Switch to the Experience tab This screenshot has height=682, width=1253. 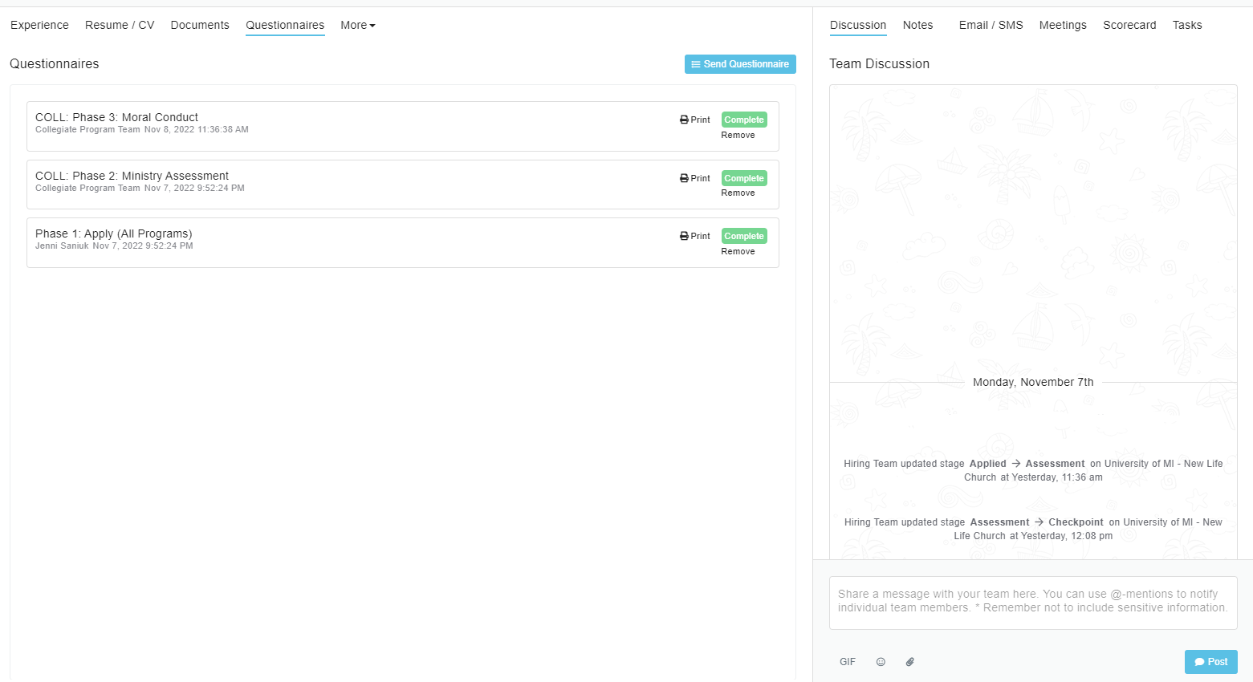[39, 25]
